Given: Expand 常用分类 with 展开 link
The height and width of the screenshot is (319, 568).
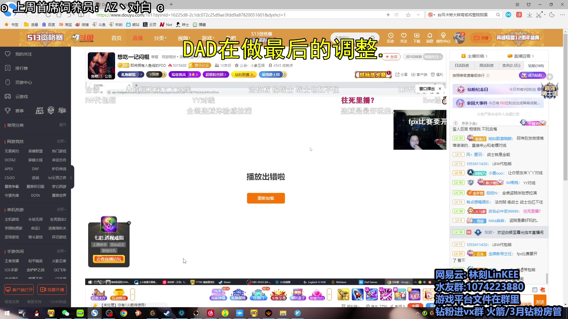Looking at the screenshot, I should tap(62, 125).
